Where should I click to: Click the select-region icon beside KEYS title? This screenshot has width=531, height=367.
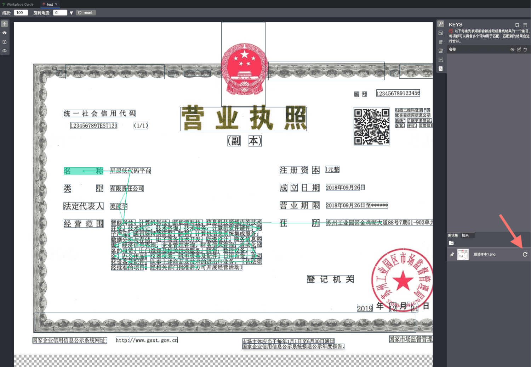(x=517, y=25)
